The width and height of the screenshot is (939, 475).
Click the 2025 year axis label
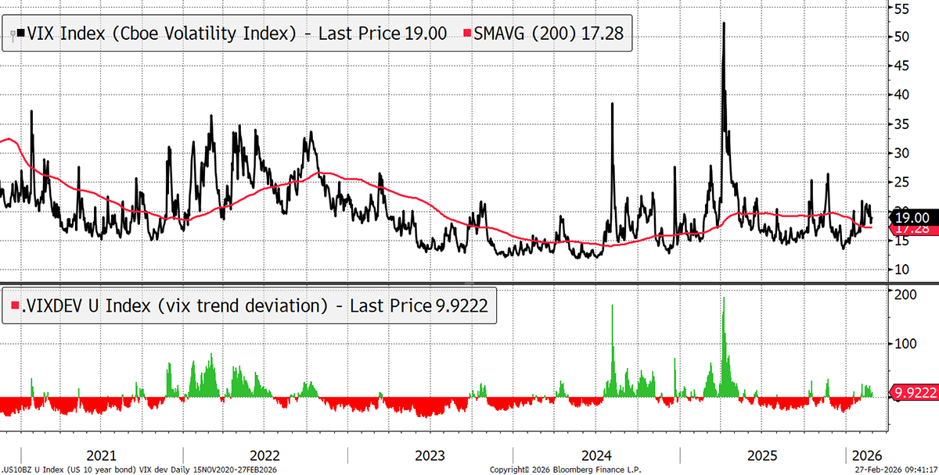(761, 455)
